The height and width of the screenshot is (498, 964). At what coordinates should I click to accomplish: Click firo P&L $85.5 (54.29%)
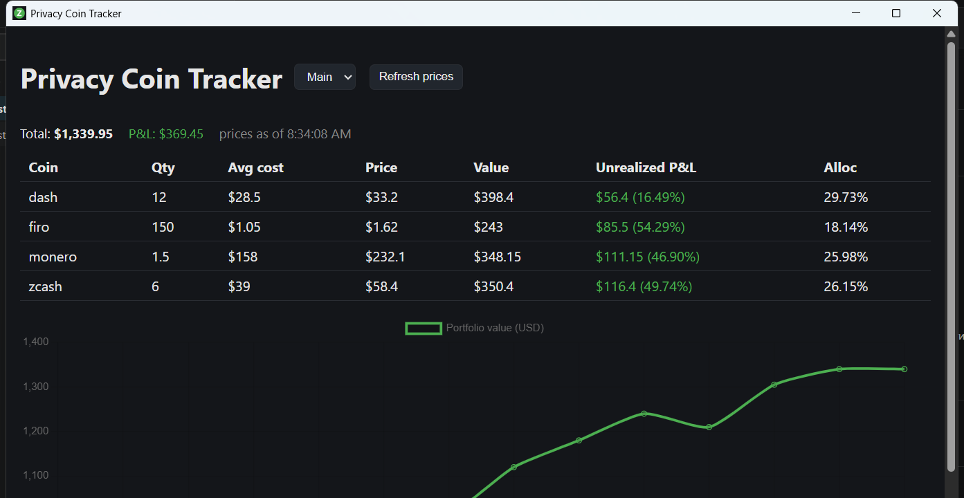point(640,227)
